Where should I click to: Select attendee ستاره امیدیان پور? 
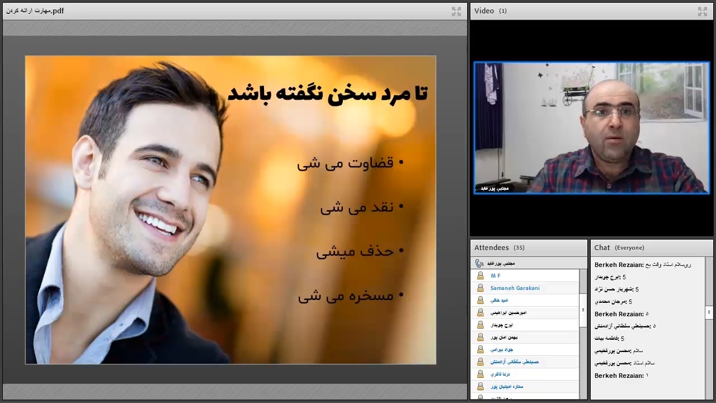507,387
